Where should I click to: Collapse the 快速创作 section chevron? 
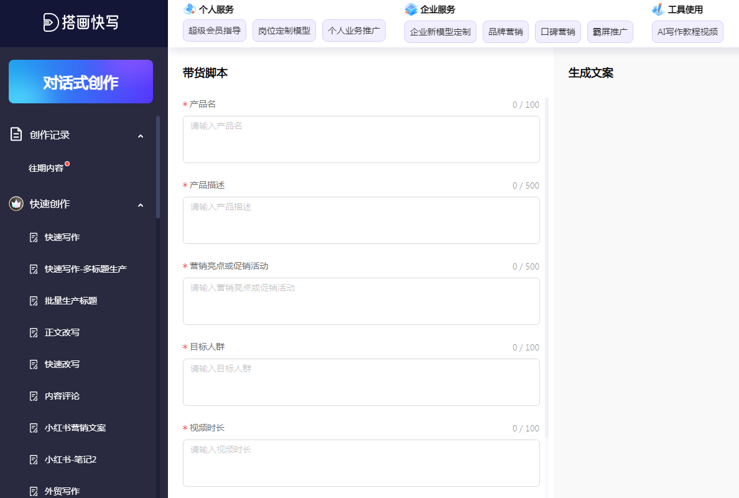141,205
